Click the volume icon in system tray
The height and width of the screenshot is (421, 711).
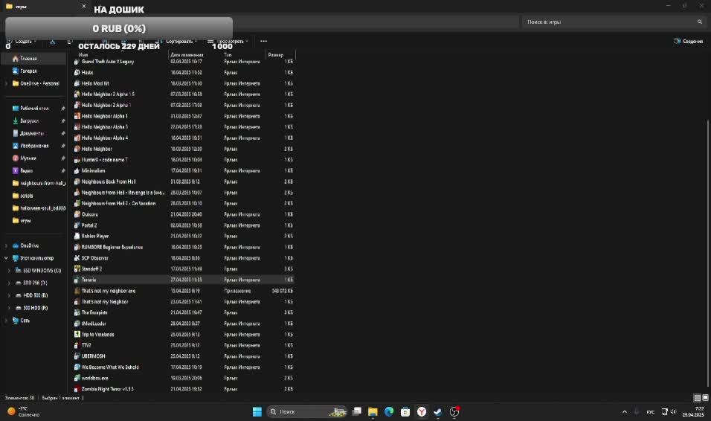[673, 412]
